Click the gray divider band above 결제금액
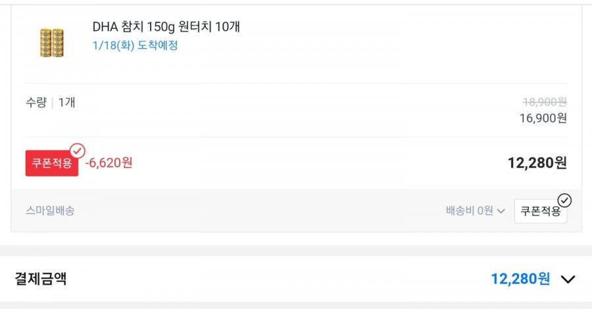Viewport: 592px width, 309px height. [296, 251]
